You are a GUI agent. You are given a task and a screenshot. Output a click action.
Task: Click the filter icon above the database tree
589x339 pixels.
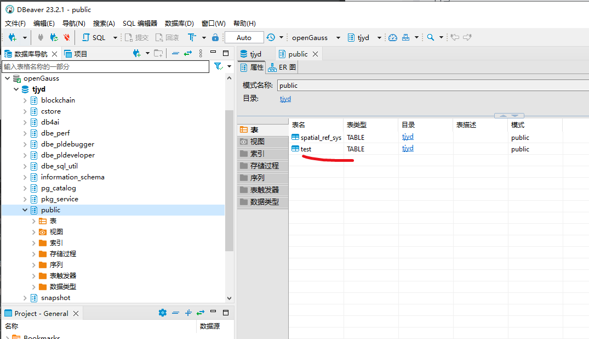[x=218, y=66]
